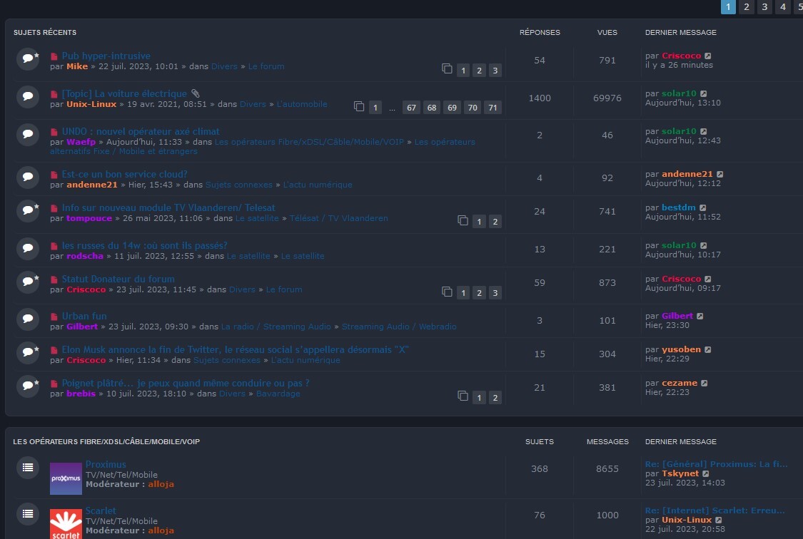View profile of author Unix-Linux on voiture électrique
The width and height of the screenshot is (803, 539).
[91, 104]
